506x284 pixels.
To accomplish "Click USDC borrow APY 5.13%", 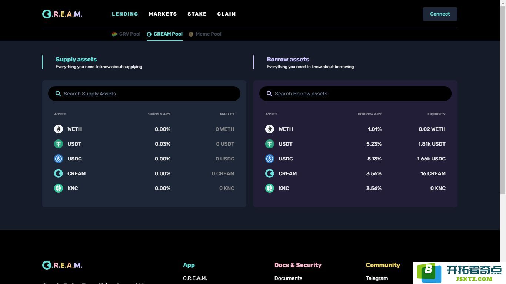I will (x=374, y=159).
